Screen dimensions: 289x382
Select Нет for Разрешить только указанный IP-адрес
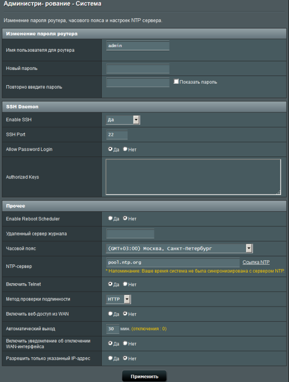[x=125, y=358]
